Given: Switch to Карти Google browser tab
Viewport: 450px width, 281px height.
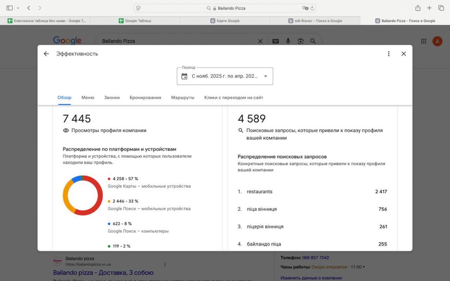Looking at the screenshot, I should tap(225, 21).
